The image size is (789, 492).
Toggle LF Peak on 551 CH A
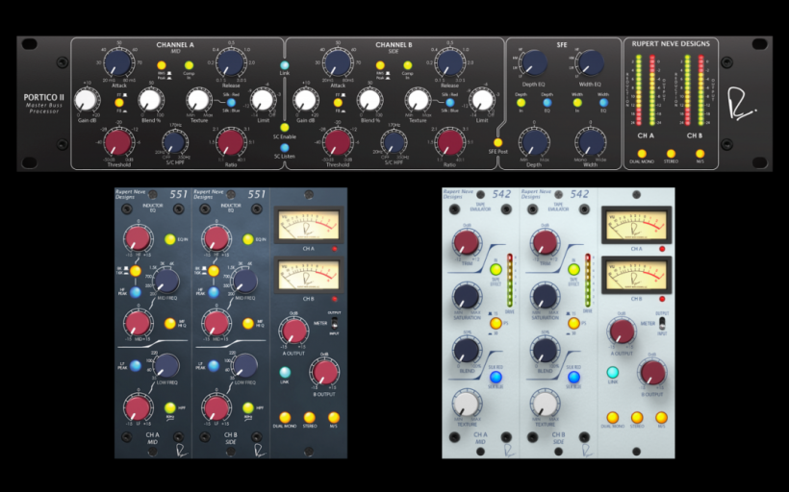[136, 366]
